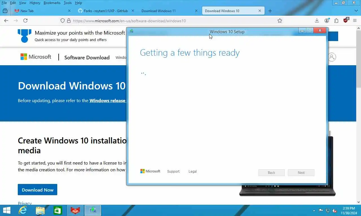Click the site security padlock icon
Viewport: 361px width, 216px height.
[x=69, y=21]
